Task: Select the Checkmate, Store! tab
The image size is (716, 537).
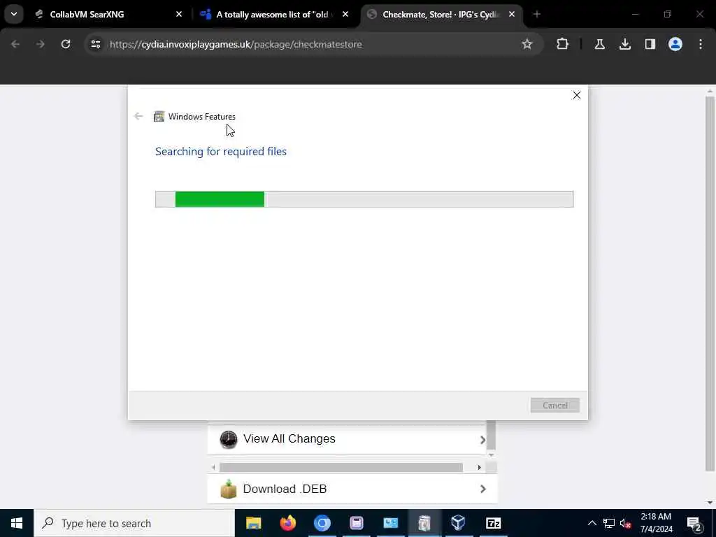Action: tap(442, 14)
